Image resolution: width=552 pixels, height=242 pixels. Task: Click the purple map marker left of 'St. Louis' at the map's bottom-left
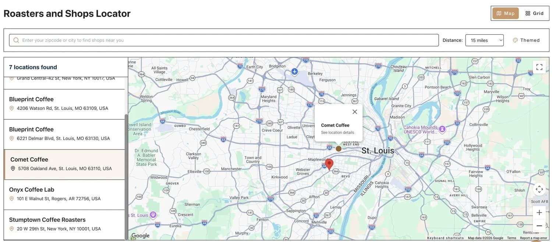pyautogui.click(x=153, y=215)
